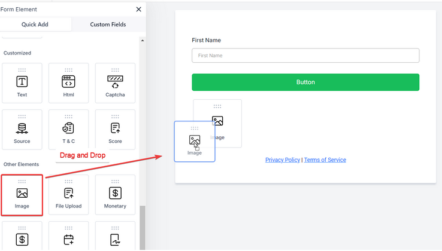Pick the File Upload element tile
The image size is (442, 251).
68,195
